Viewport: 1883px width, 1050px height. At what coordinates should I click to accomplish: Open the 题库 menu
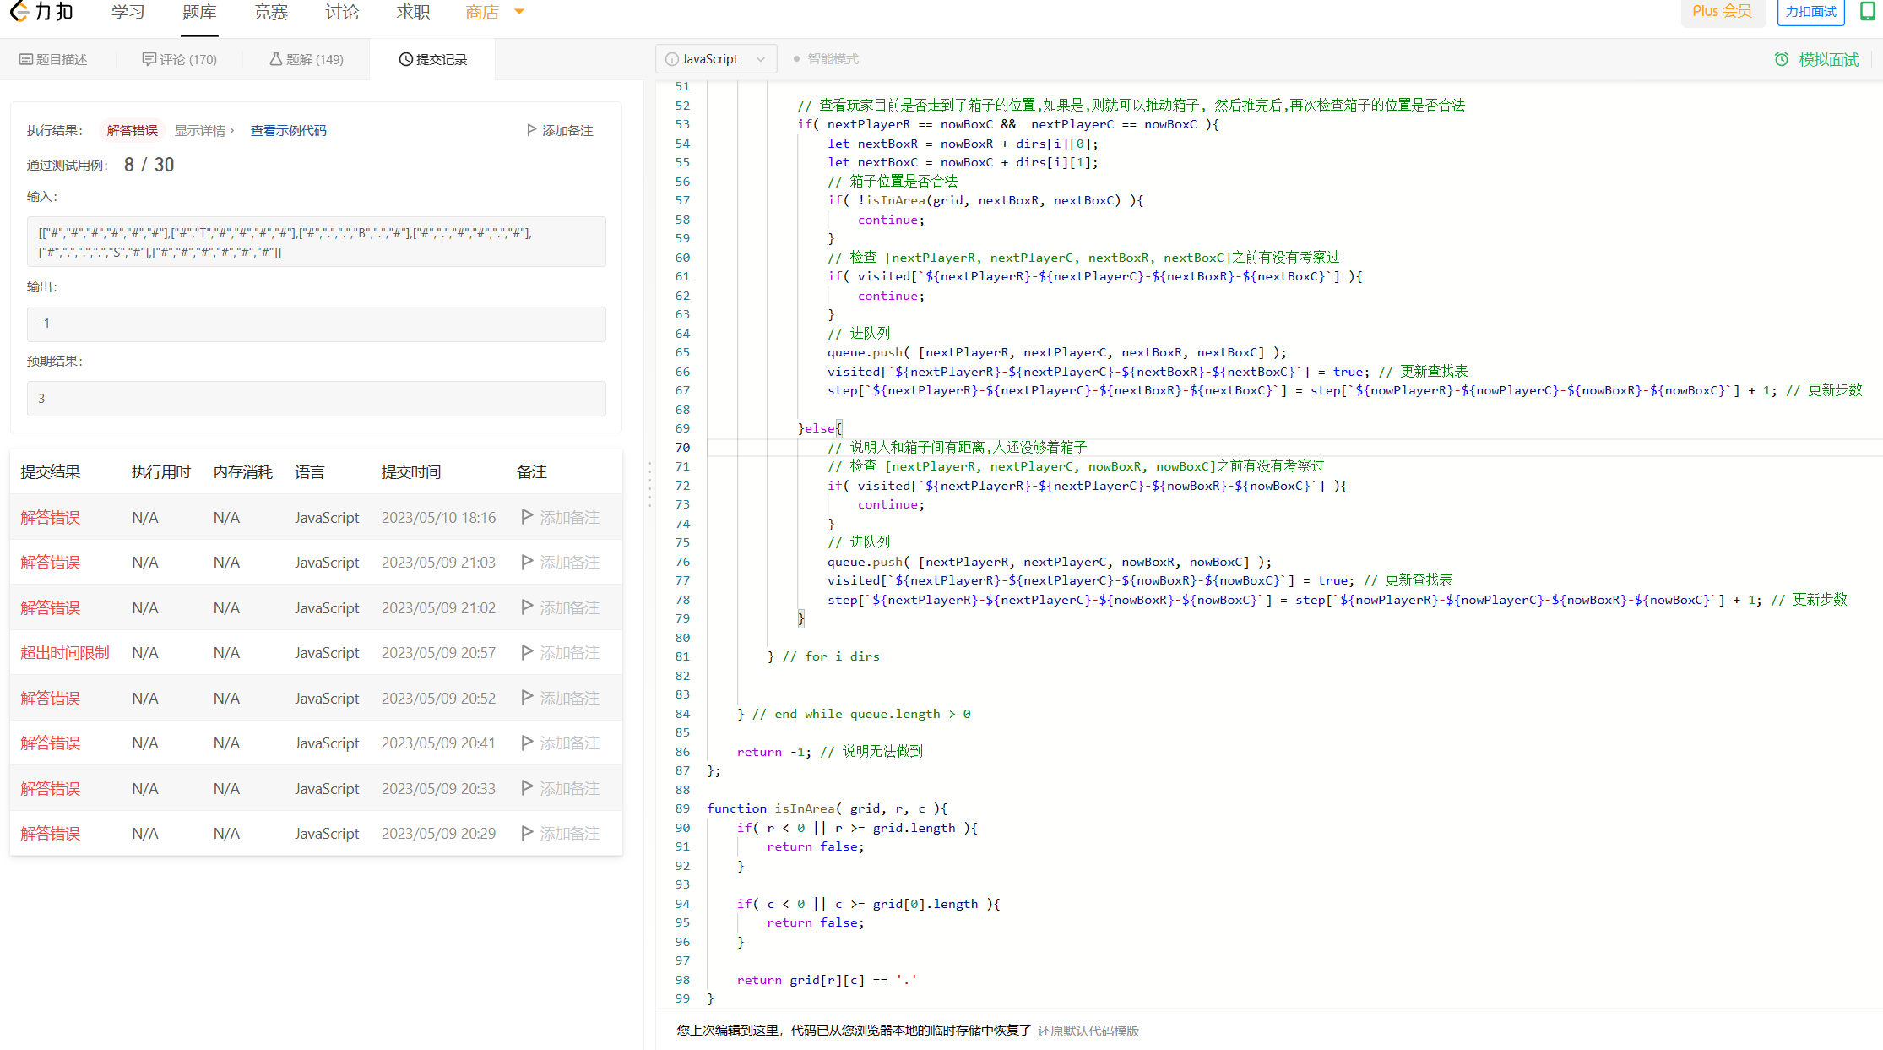199,13
